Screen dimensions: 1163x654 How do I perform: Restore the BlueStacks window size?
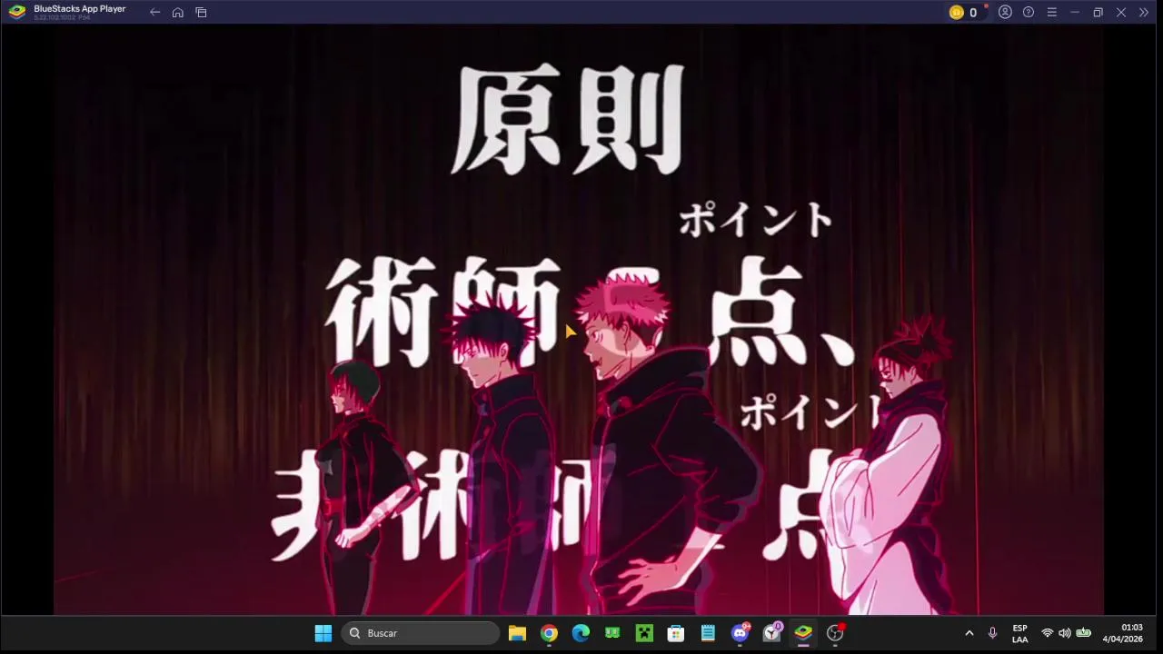tap(1098, 13)
